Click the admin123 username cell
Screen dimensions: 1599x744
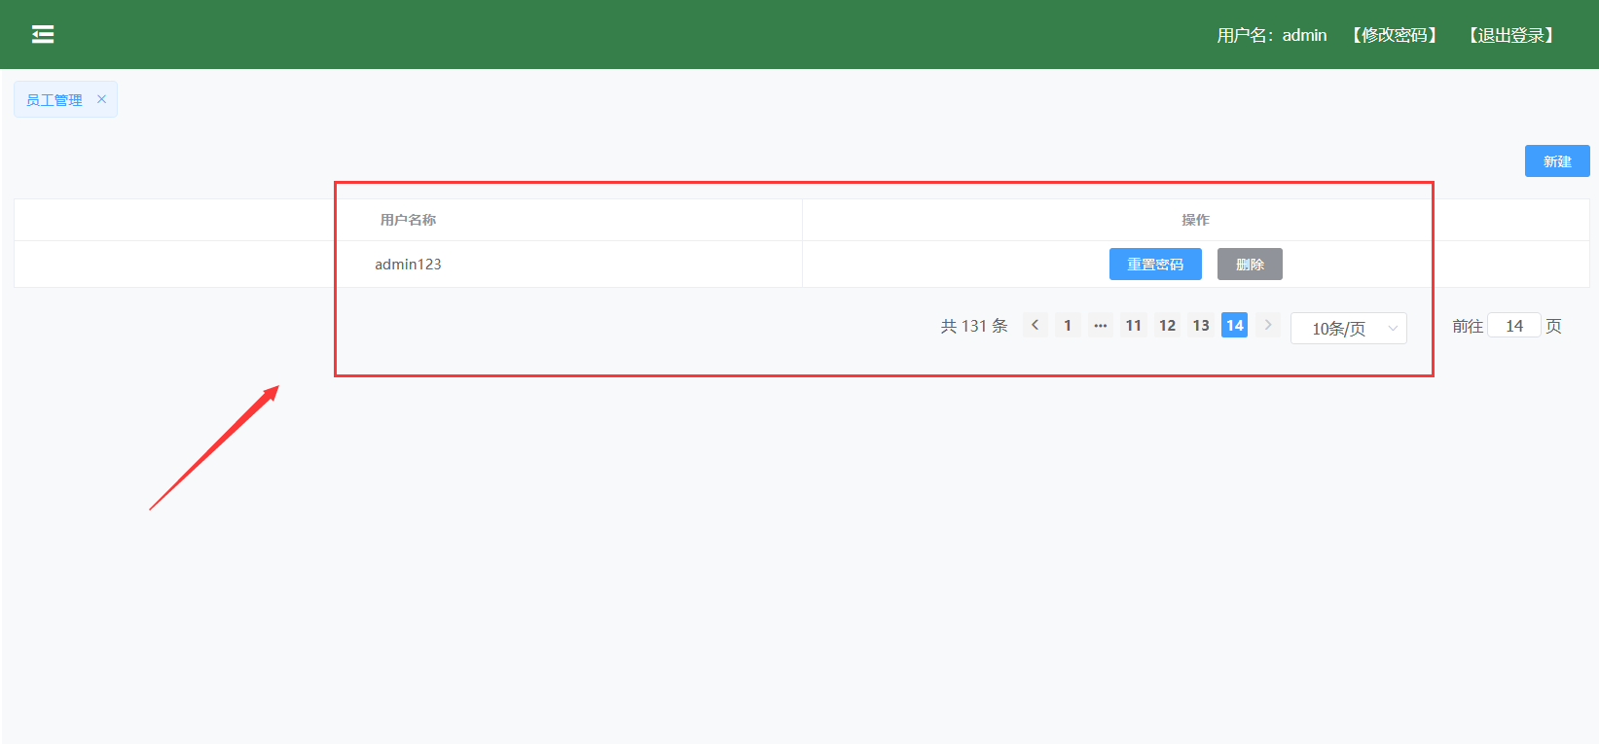pyautogui.click(x=408, y=265)
